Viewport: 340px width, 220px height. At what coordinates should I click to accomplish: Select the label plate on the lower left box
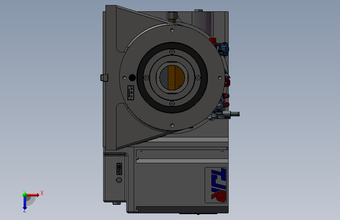tap(119, 169)
